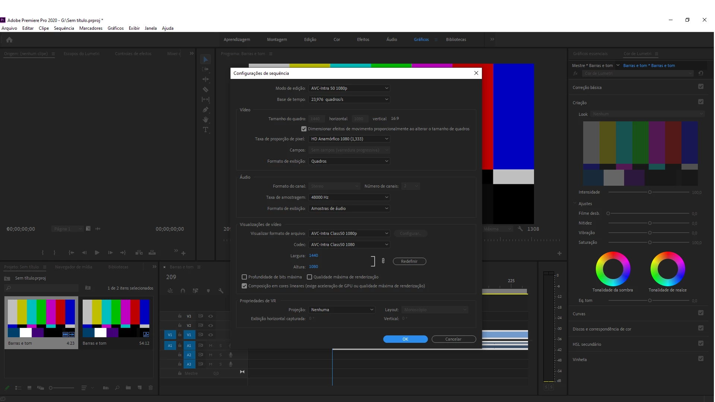This screenshot has height=402, width=715.
Task: Click the Home icon
Action: [9, 39]
